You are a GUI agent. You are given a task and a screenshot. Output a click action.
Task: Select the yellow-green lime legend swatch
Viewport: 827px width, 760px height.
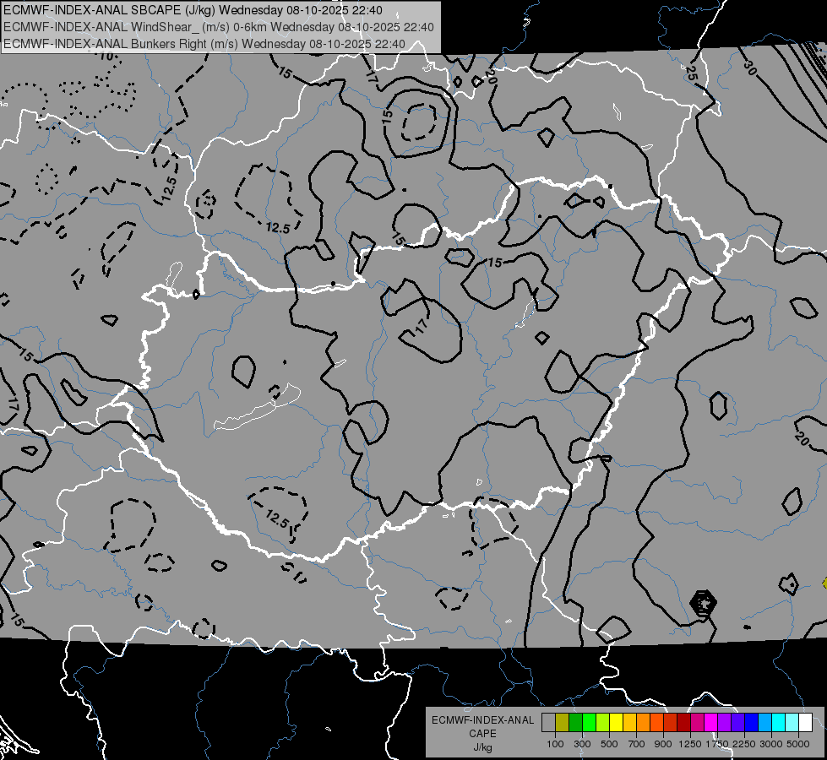click(603, 723)
